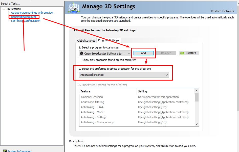This screenshot has height=152, width=239.
Task: Click the Remove program button
Action: 166,53
